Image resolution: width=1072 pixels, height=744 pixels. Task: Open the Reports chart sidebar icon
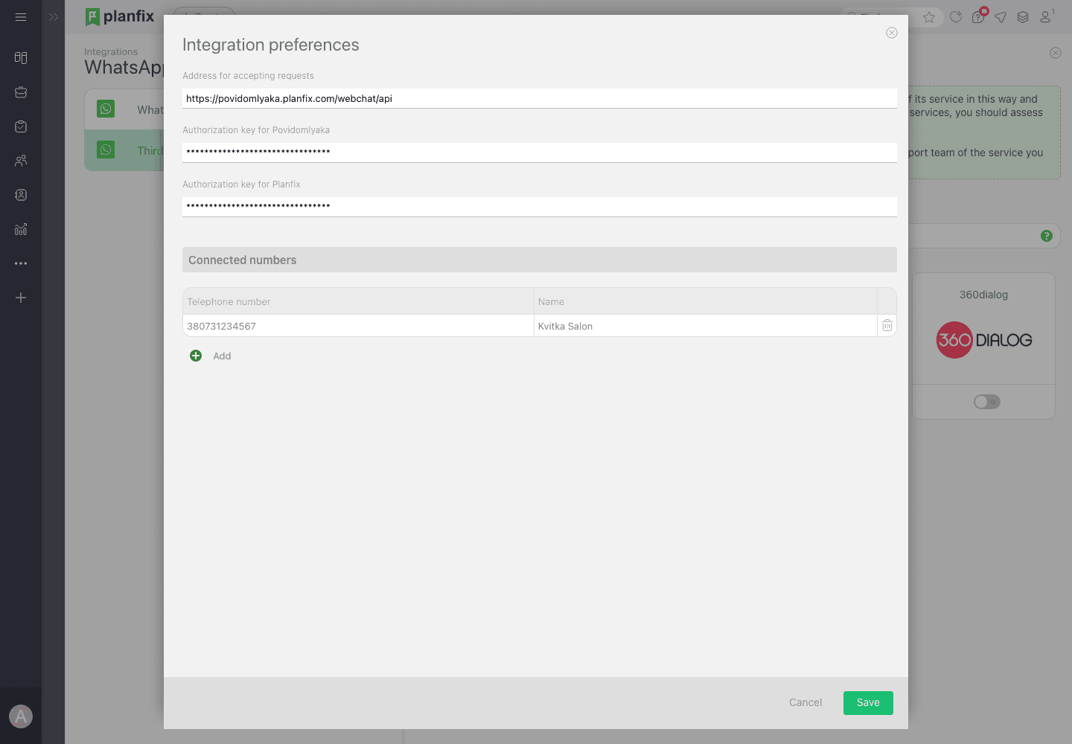(21, 229)
